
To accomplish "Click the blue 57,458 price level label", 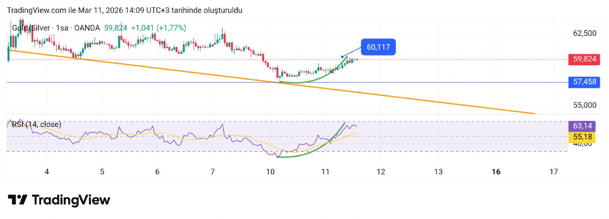I will click(584, 82).
